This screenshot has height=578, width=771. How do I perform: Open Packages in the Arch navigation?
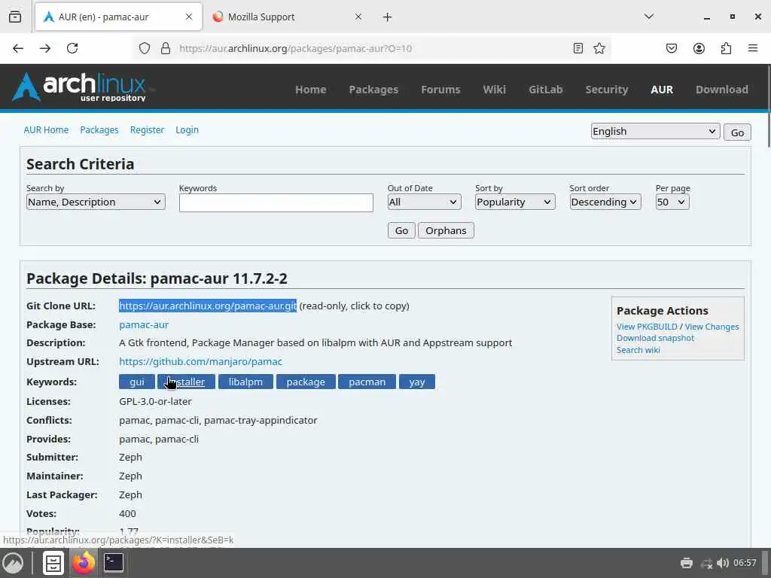[x=373, y=90]
